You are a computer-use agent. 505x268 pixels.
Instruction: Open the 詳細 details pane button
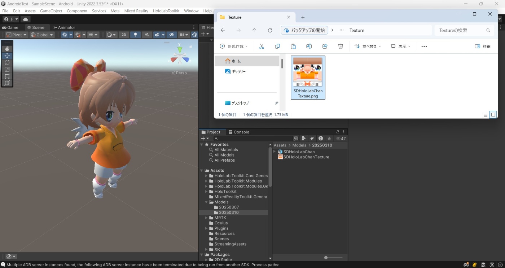tap(482, 46)
